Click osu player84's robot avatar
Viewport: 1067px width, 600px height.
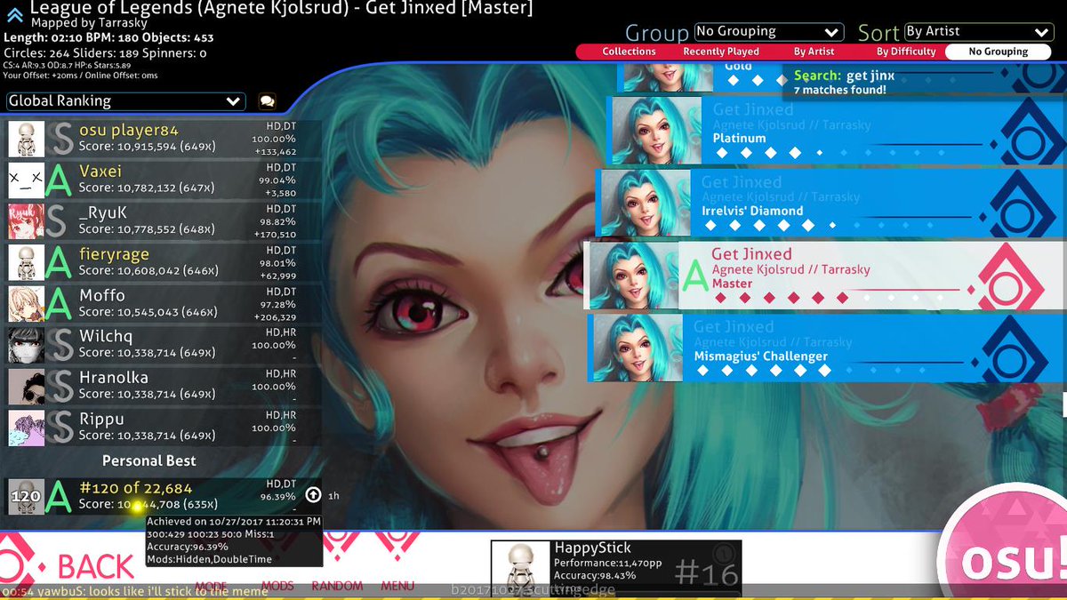tap(26, 140)
